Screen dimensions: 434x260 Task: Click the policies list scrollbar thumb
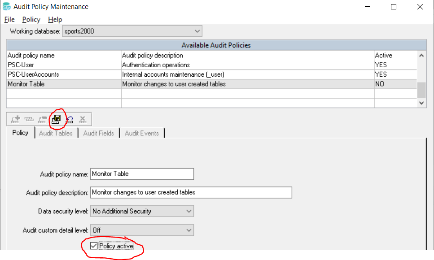click(421, 90)
